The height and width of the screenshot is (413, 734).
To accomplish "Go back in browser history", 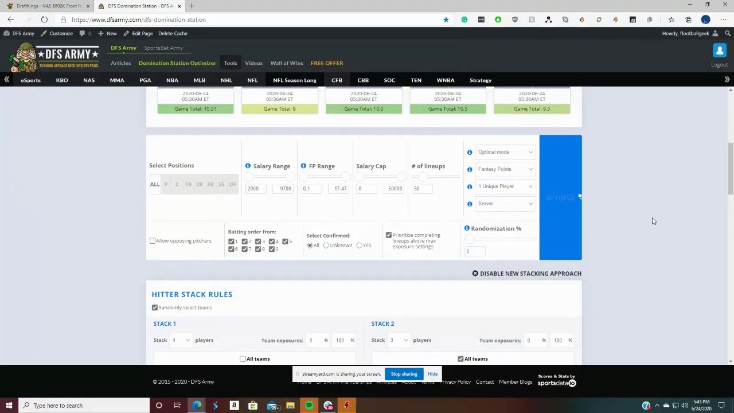I will 10,20.
